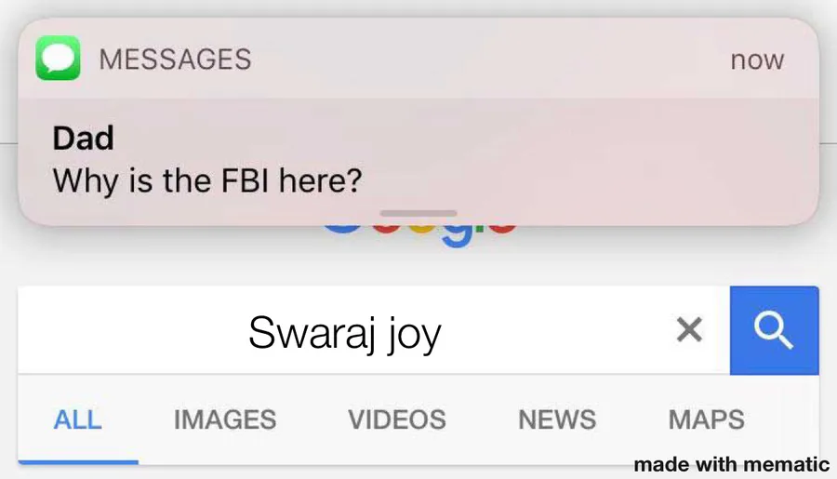
Task: Select the Maps tab
Action: tap(706, 419)
